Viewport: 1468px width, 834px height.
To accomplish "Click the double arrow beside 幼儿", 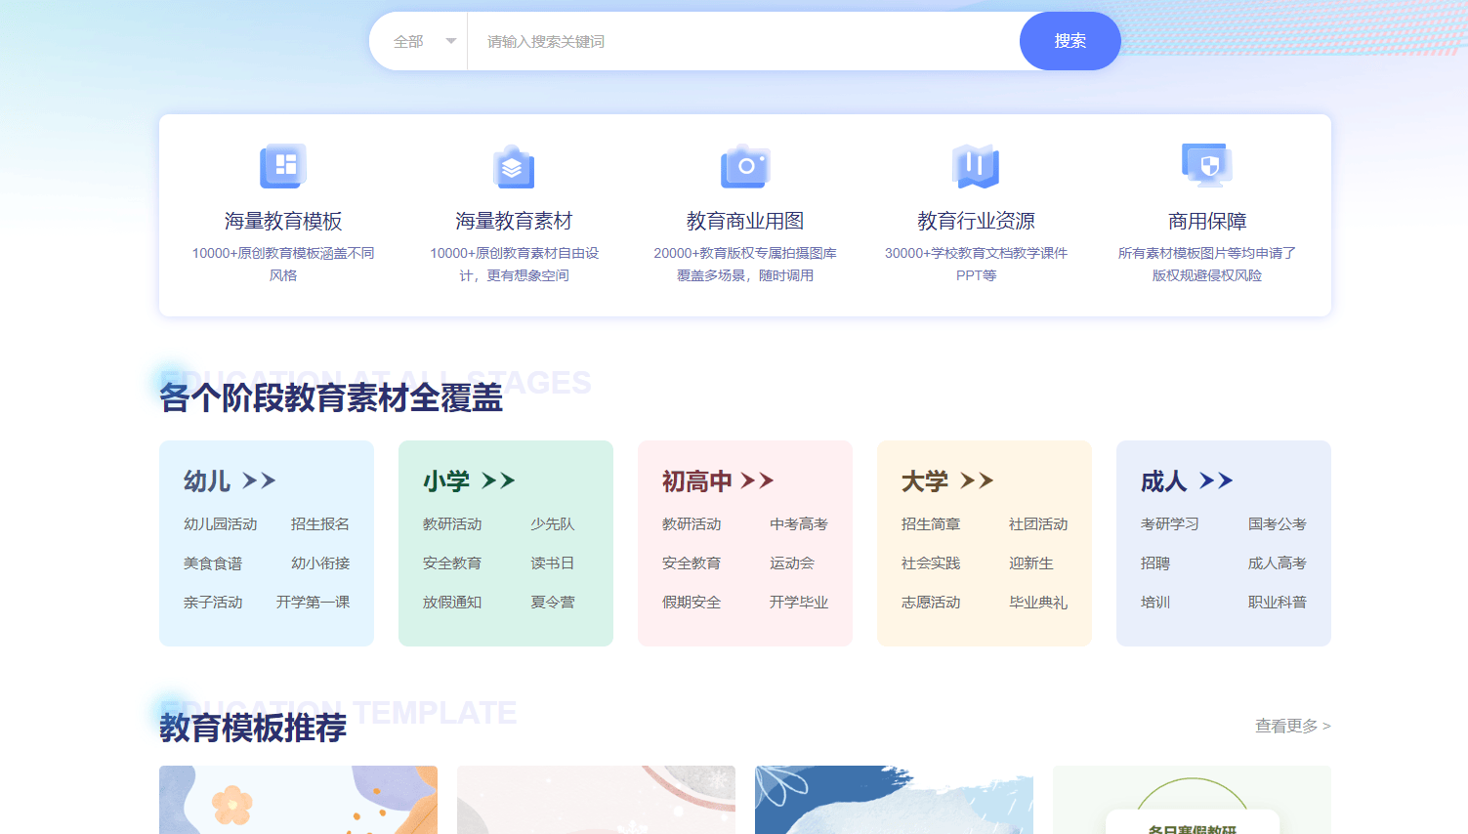I will coord(259,480).
